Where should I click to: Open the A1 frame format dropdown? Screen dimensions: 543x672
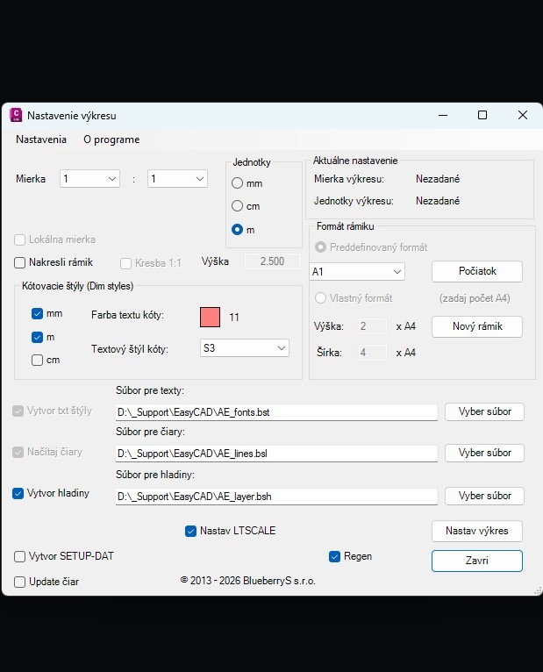(358, 272)
